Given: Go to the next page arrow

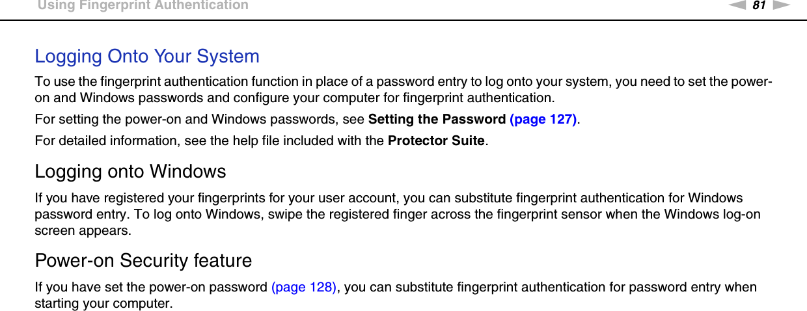Looking at the screenshot, I should coord(782,5).
